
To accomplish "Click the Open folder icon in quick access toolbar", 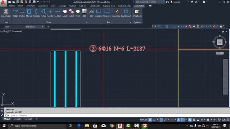I will coord(14,2).
